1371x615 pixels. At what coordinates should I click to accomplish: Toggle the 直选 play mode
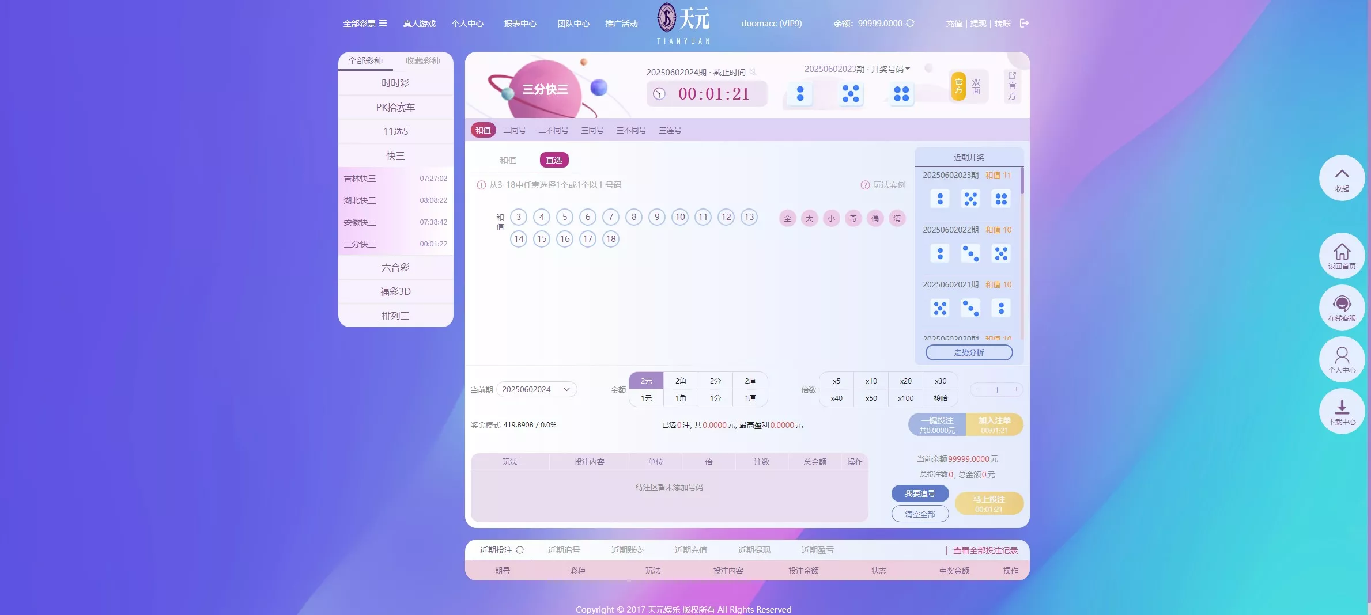[553, 160]
